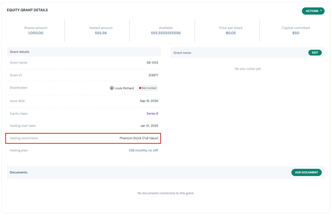Open the Actions dropdown menu

(x=313, y=11)
